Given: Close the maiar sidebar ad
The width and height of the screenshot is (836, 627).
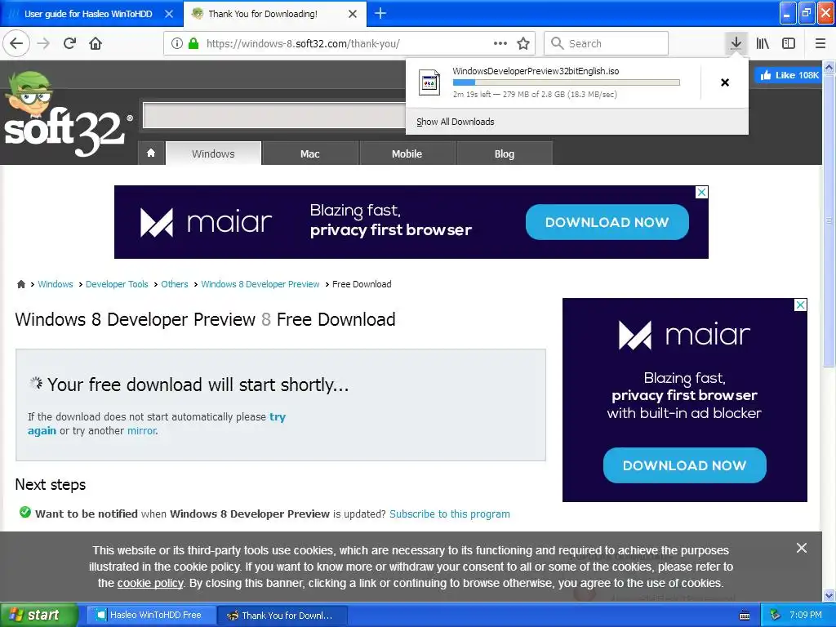Looking at the screenshot, I should [800, 305].
